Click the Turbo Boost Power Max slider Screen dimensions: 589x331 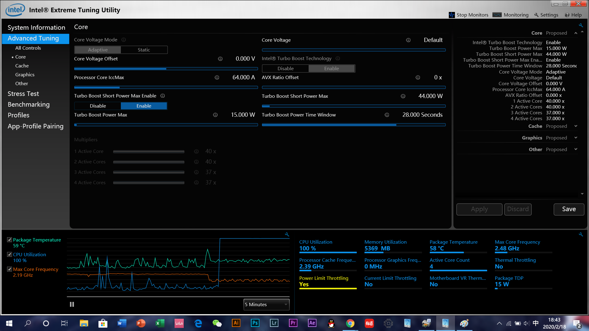coord(166,125)
